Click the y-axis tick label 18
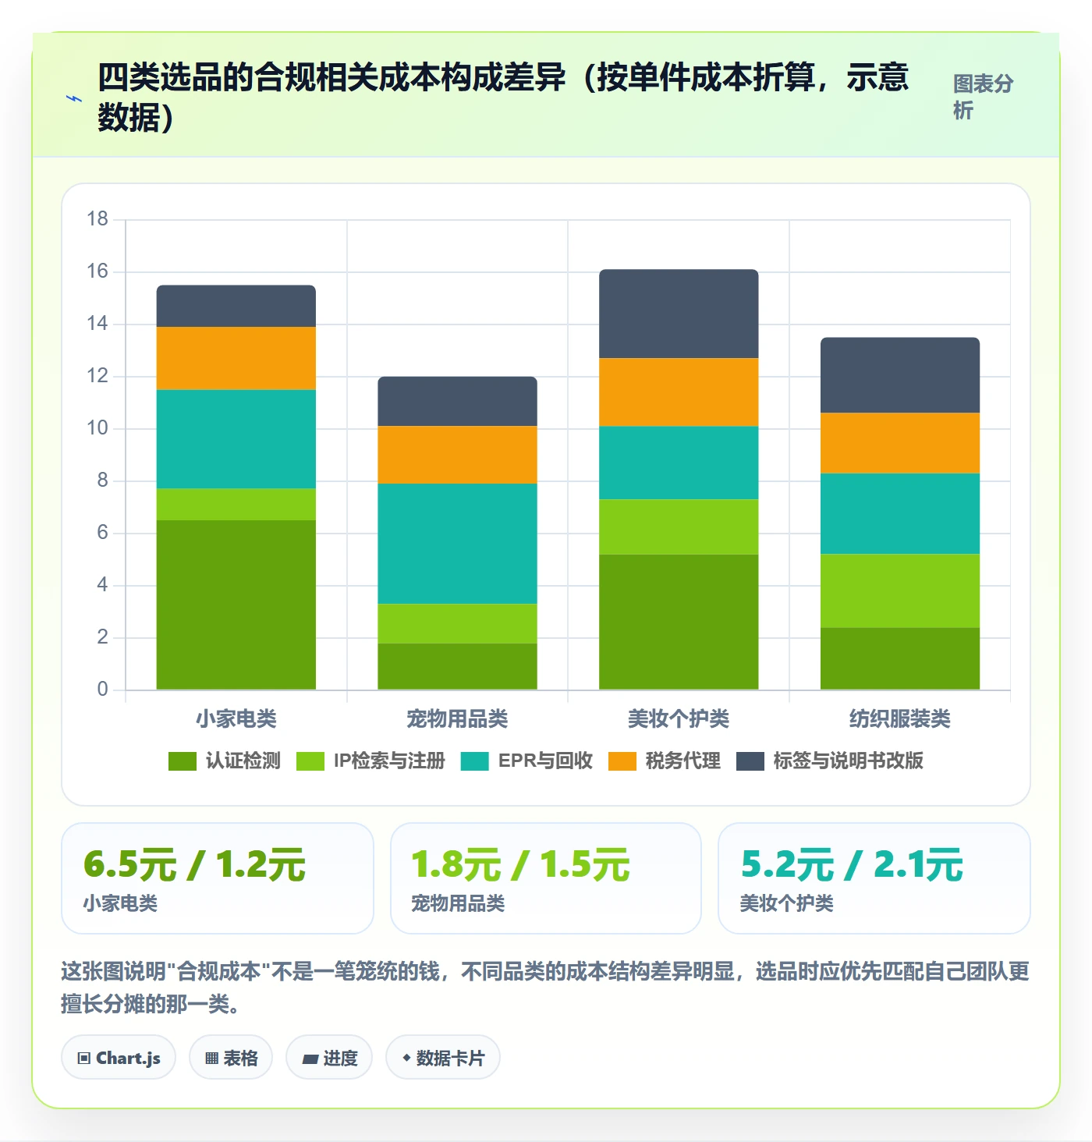The image size is (1092, 1142). pos(97,219)
